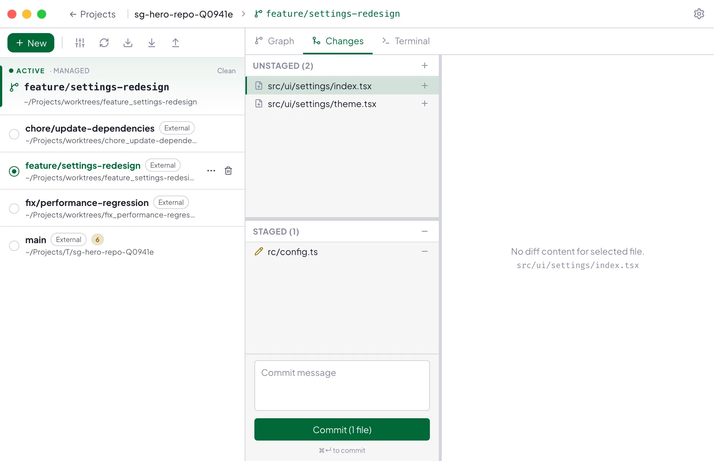714x461 pixels.
Task: Click ACTIVE status label
Action: coord(30,71)
